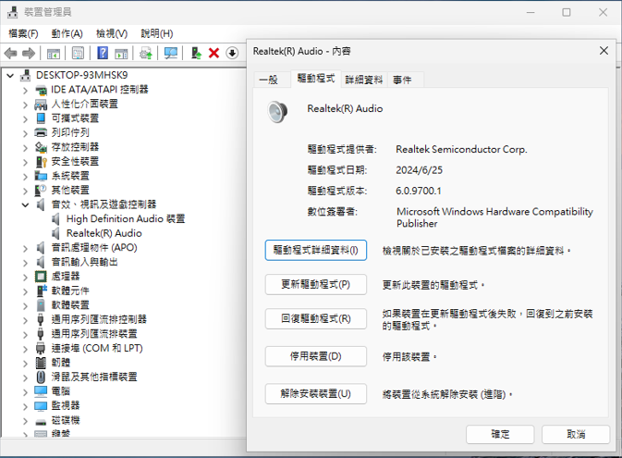The image size is (622, 458).
Task: Open the 檔案(F) menu
Action: tap(23, 33)
